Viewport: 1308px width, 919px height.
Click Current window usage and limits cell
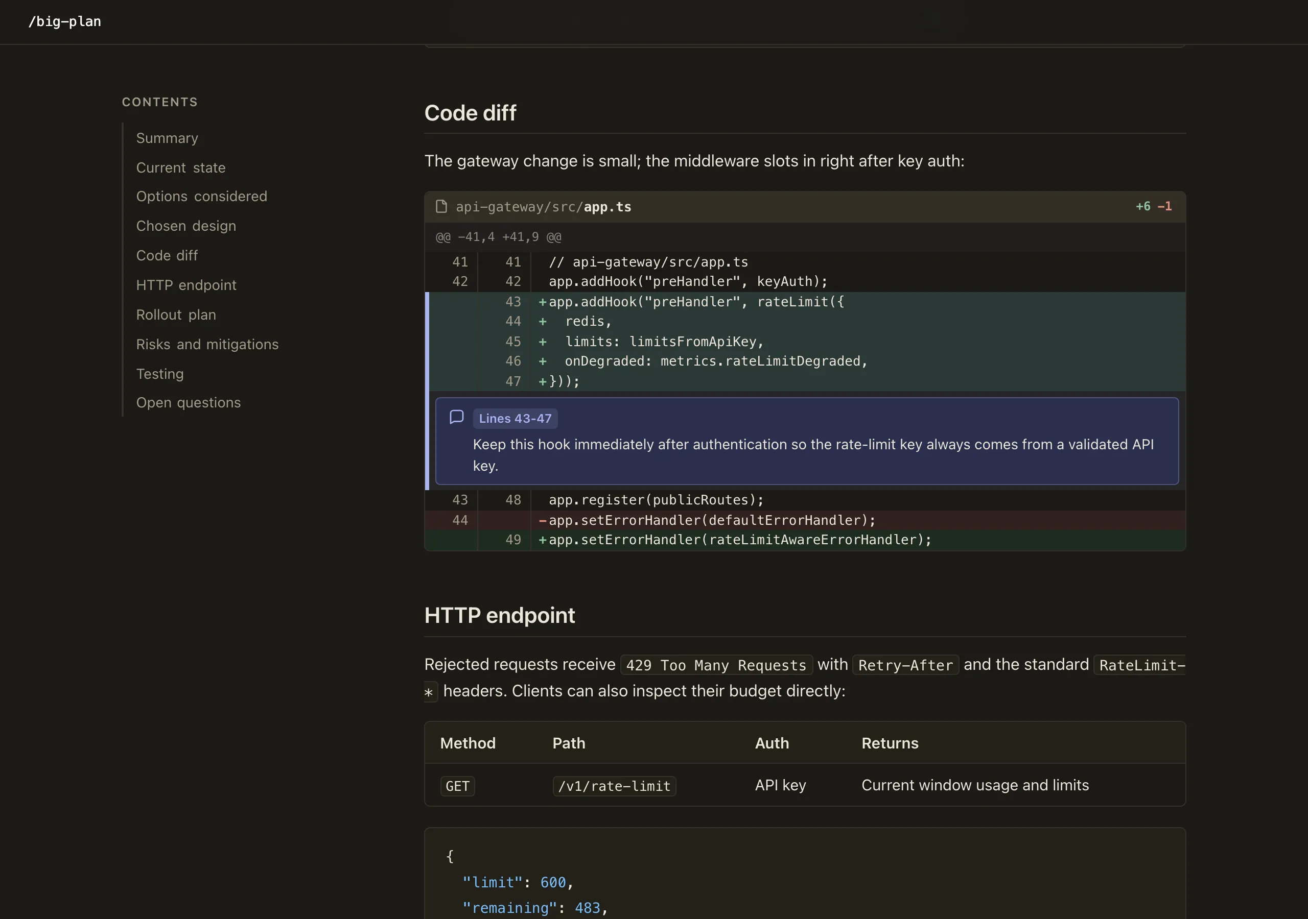pos(975,785)
